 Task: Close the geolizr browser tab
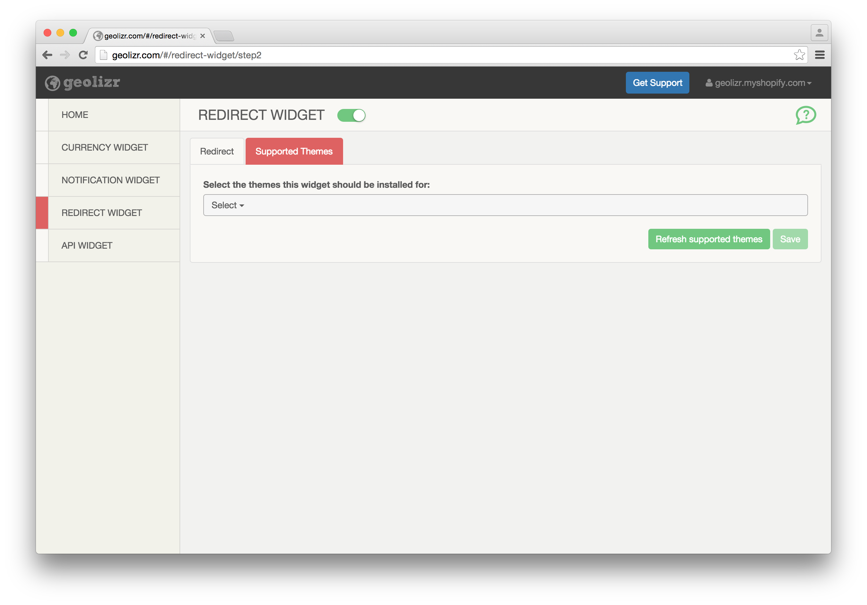203,36
